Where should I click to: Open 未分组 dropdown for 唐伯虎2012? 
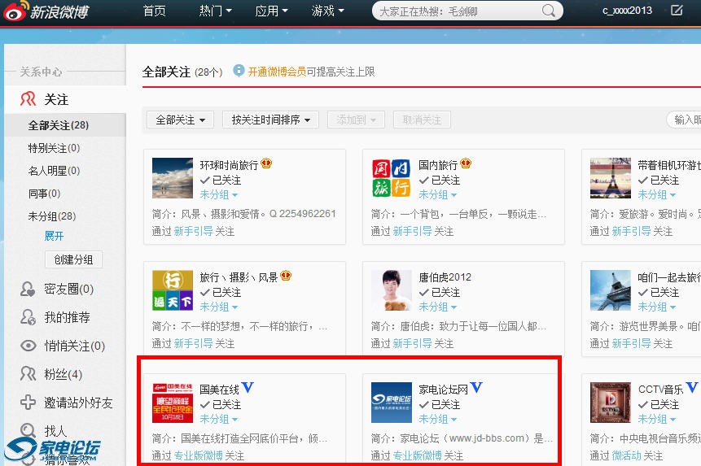(x=438, y=307)
